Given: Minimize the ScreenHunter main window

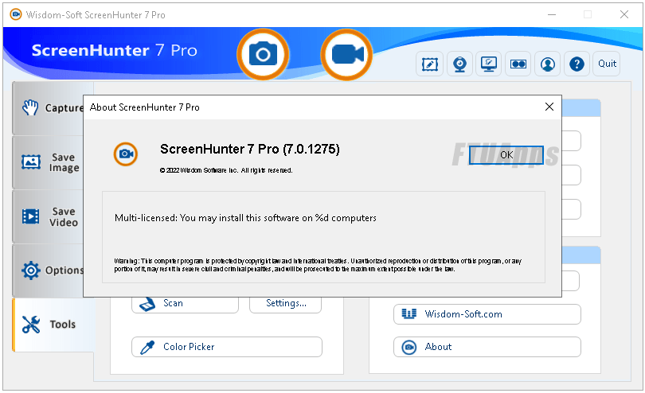Looking at the screenshot, I should (552, 15).
